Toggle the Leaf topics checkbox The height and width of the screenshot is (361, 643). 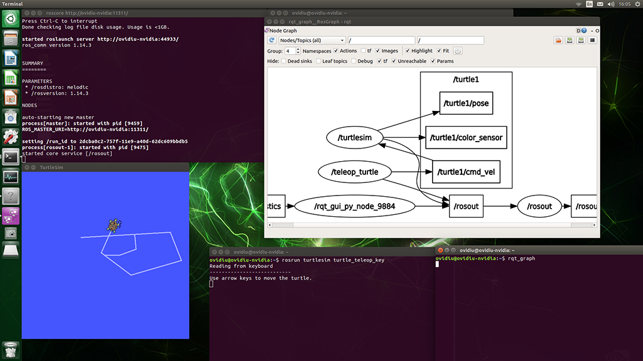point(318,61)
